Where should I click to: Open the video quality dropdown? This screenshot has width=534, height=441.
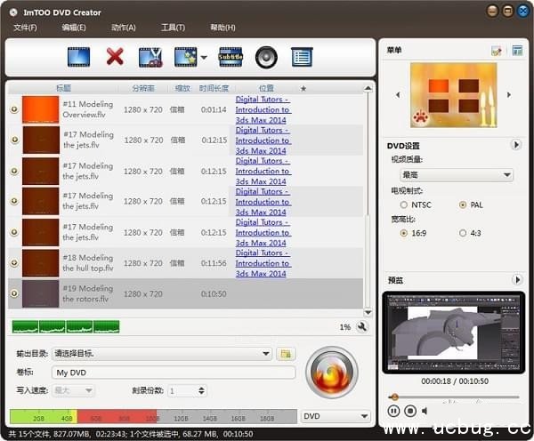point(457,175)
